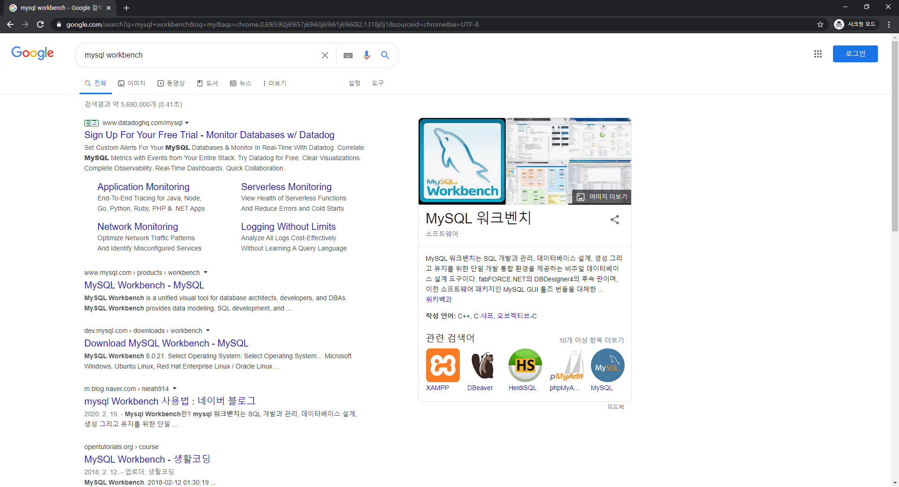Open Serverless Monitoring sitelink
Image resolution: width=899 pixels, height=487 pixels.
pos(286,187)
